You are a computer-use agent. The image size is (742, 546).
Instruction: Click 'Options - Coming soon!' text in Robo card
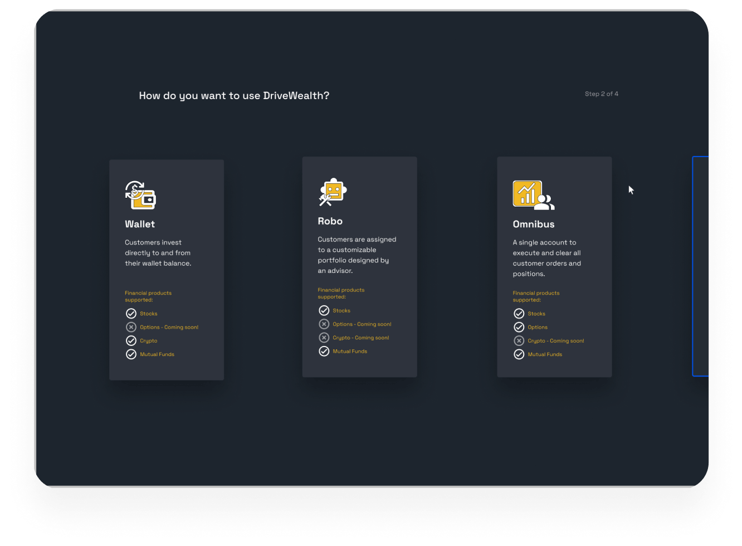pyautogui.click(x=362, y=324)
